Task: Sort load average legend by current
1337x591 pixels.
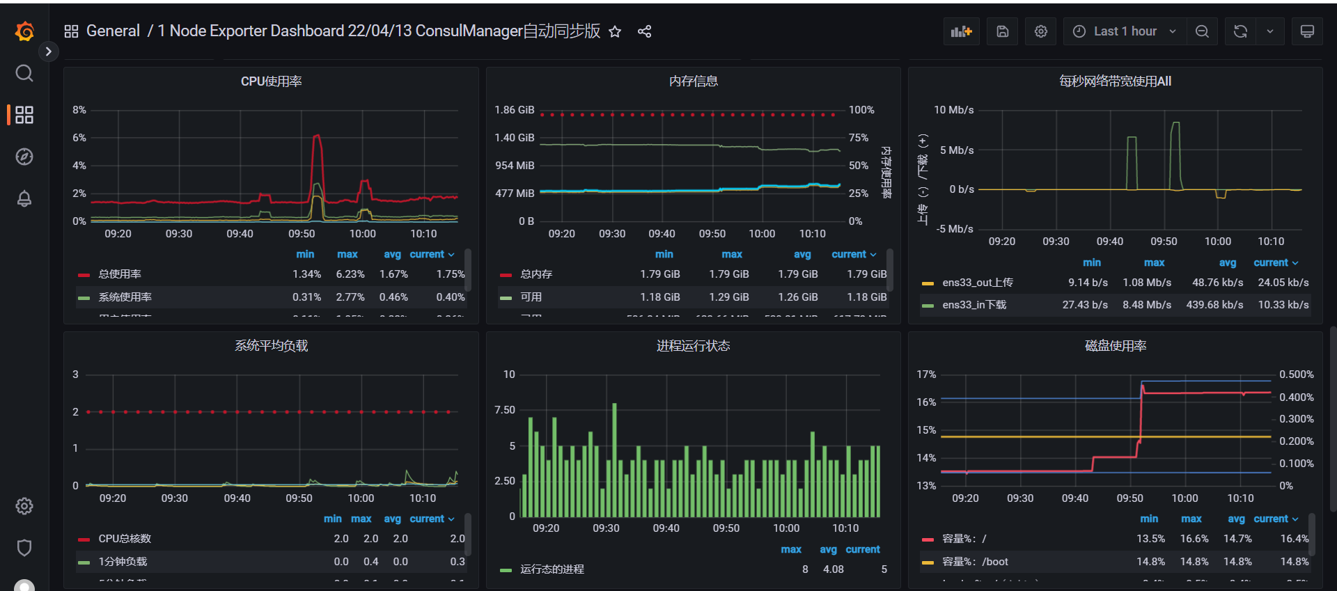Action: pos(432,519)
